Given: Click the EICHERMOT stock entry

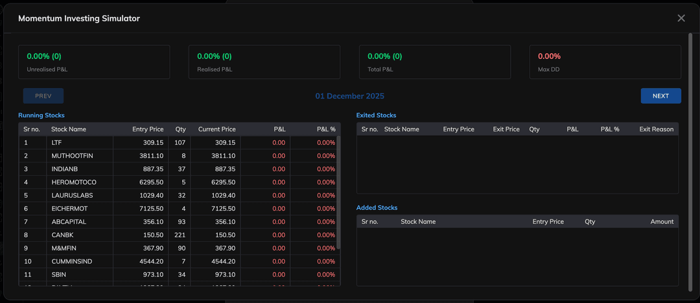Looking at the screenshot, I should click(x=69, y=208).
